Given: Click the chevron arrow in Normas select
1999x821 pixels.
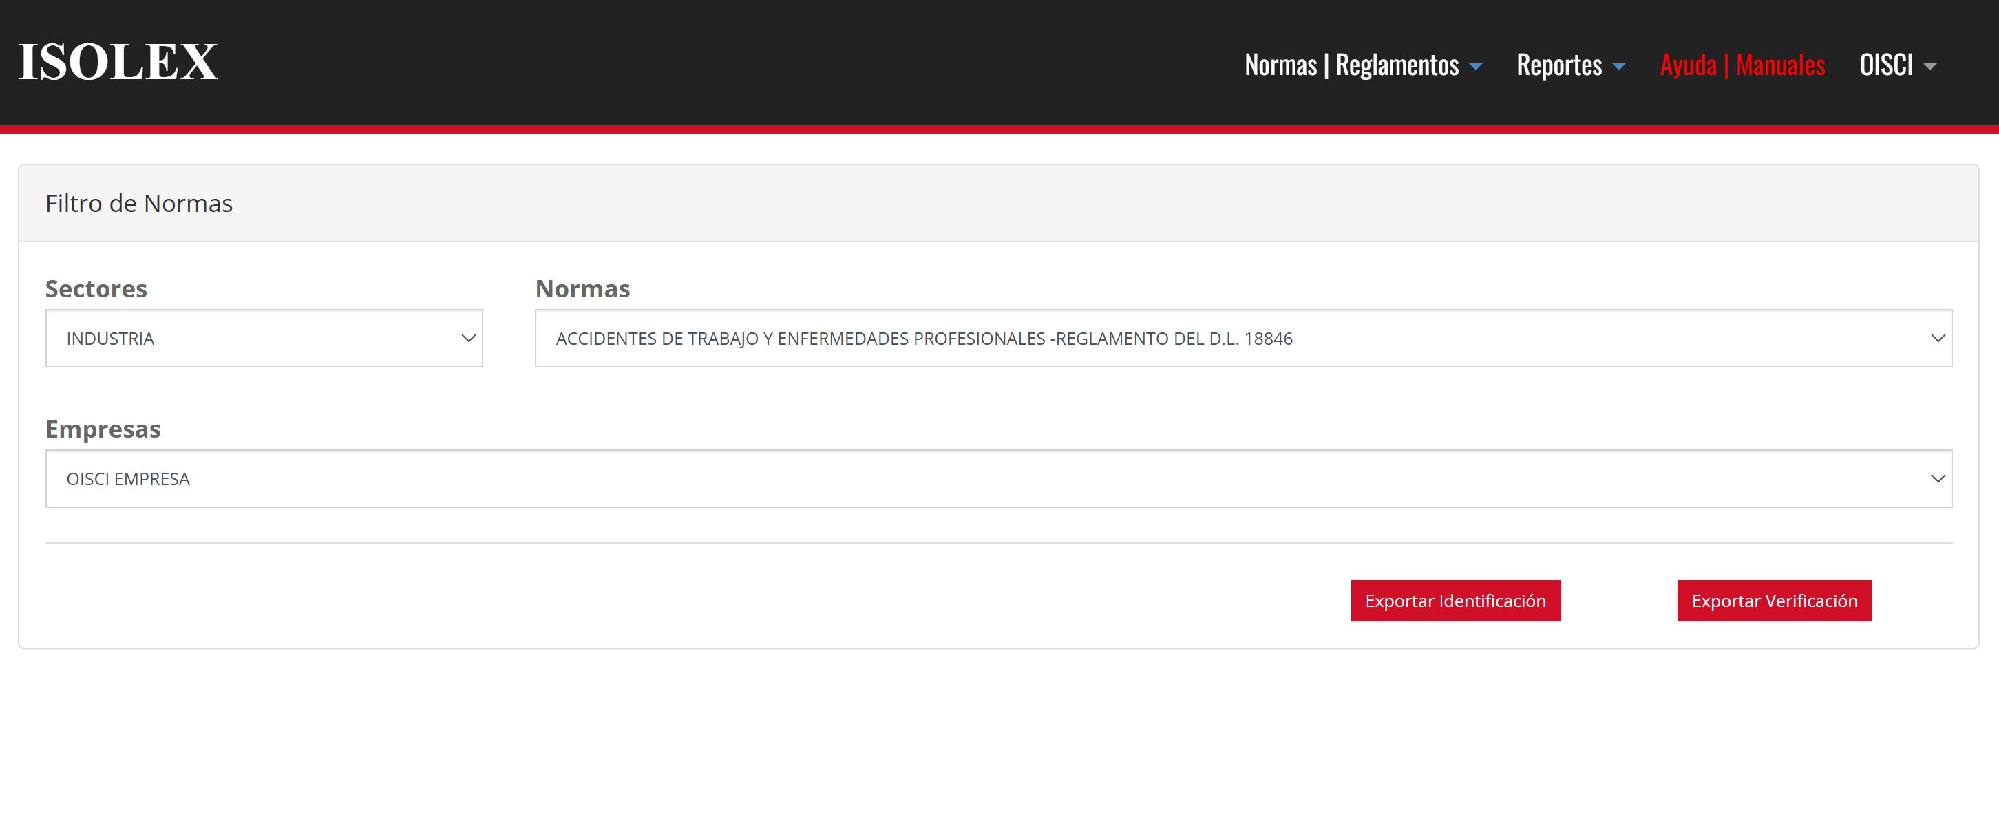Looking at the screenshot, I should [1937, 339].
